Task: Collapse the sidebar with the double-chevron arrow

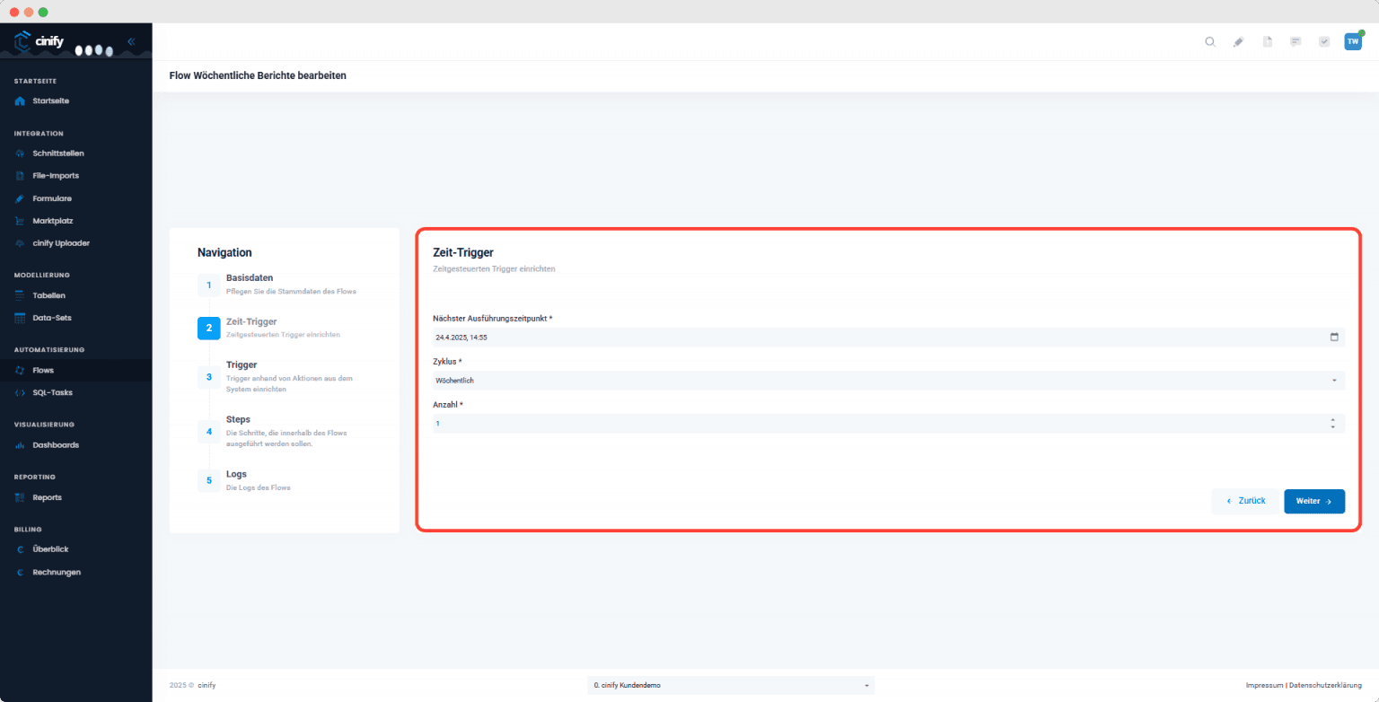Action: point(130,40)
